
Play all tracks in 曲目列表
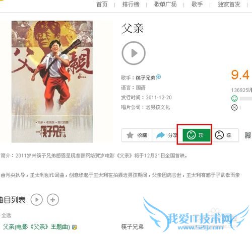(37, 200)
